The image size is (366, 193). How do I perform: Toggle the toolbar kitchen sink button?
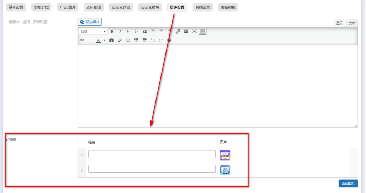click(203, 32)
